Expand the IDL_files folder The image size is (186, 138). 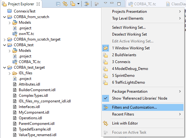[10, 73]
